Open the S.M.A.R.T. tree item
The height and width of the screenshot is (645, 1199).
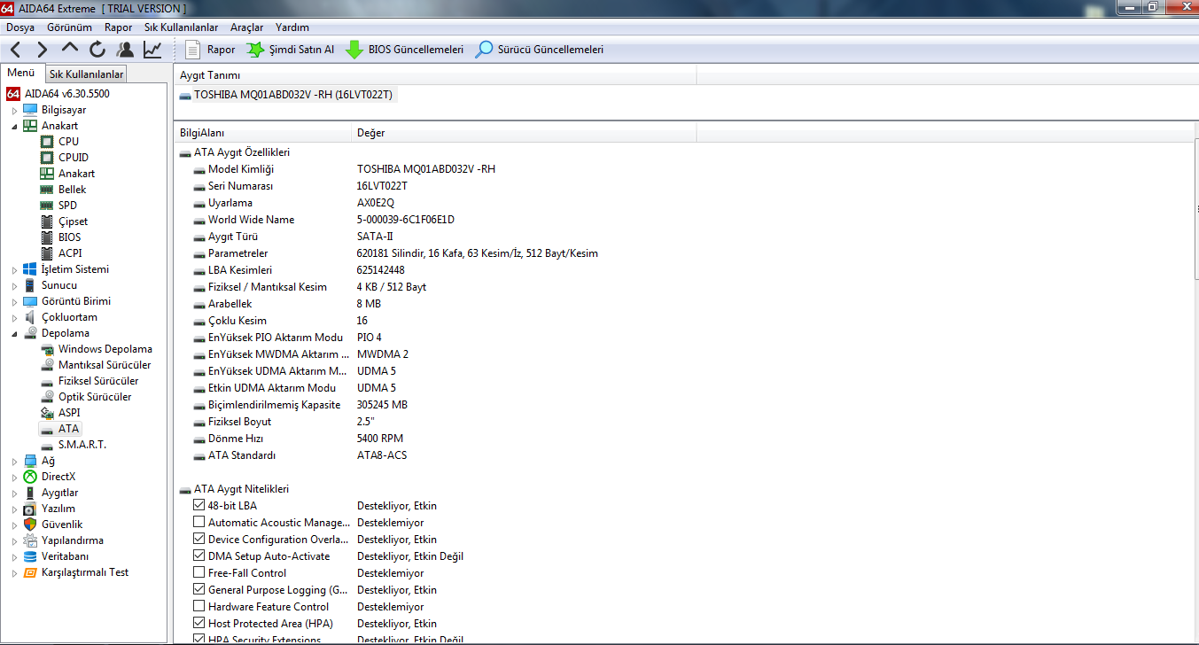point(82,445)
